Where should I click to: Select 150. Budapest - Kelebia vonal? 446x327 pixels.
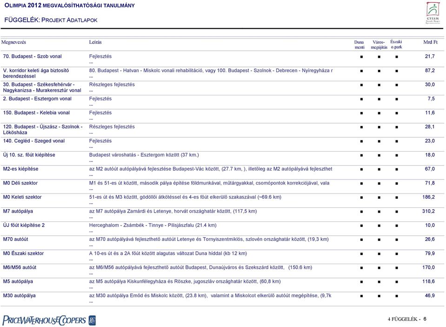tap(36, 113)
